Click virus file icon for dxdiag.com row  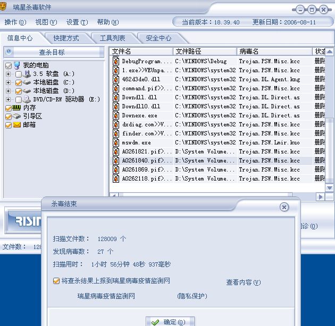[116, 124]
